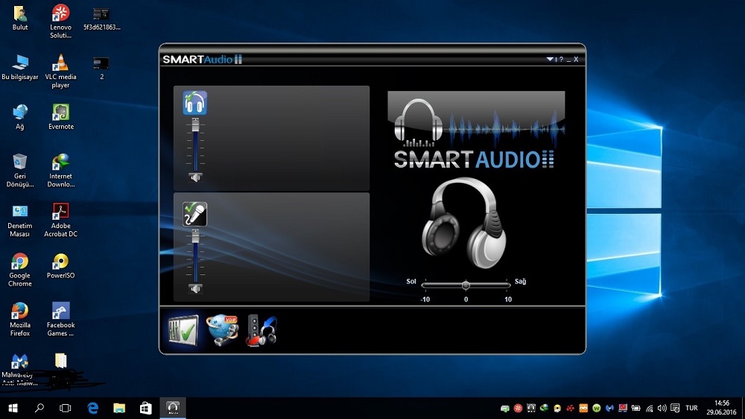This screenshot has width=745, height=419.
Task: Open Geri Dönüşüm recycle bin
Action: point(20,171)
